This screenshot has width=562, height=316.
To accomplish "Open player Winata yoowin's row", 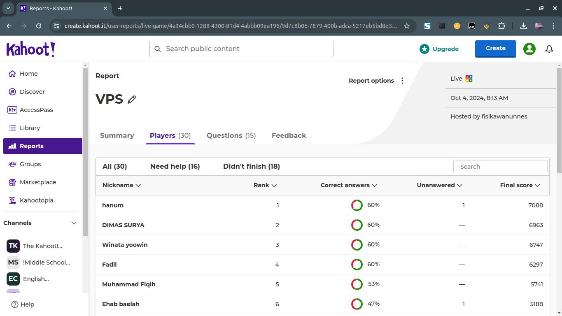I will pos(322,245).
